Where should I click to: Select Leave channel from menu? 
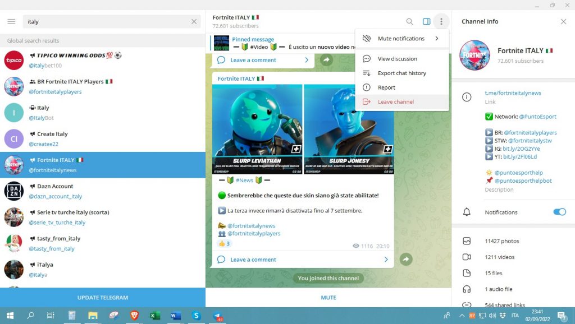(395, 102)
